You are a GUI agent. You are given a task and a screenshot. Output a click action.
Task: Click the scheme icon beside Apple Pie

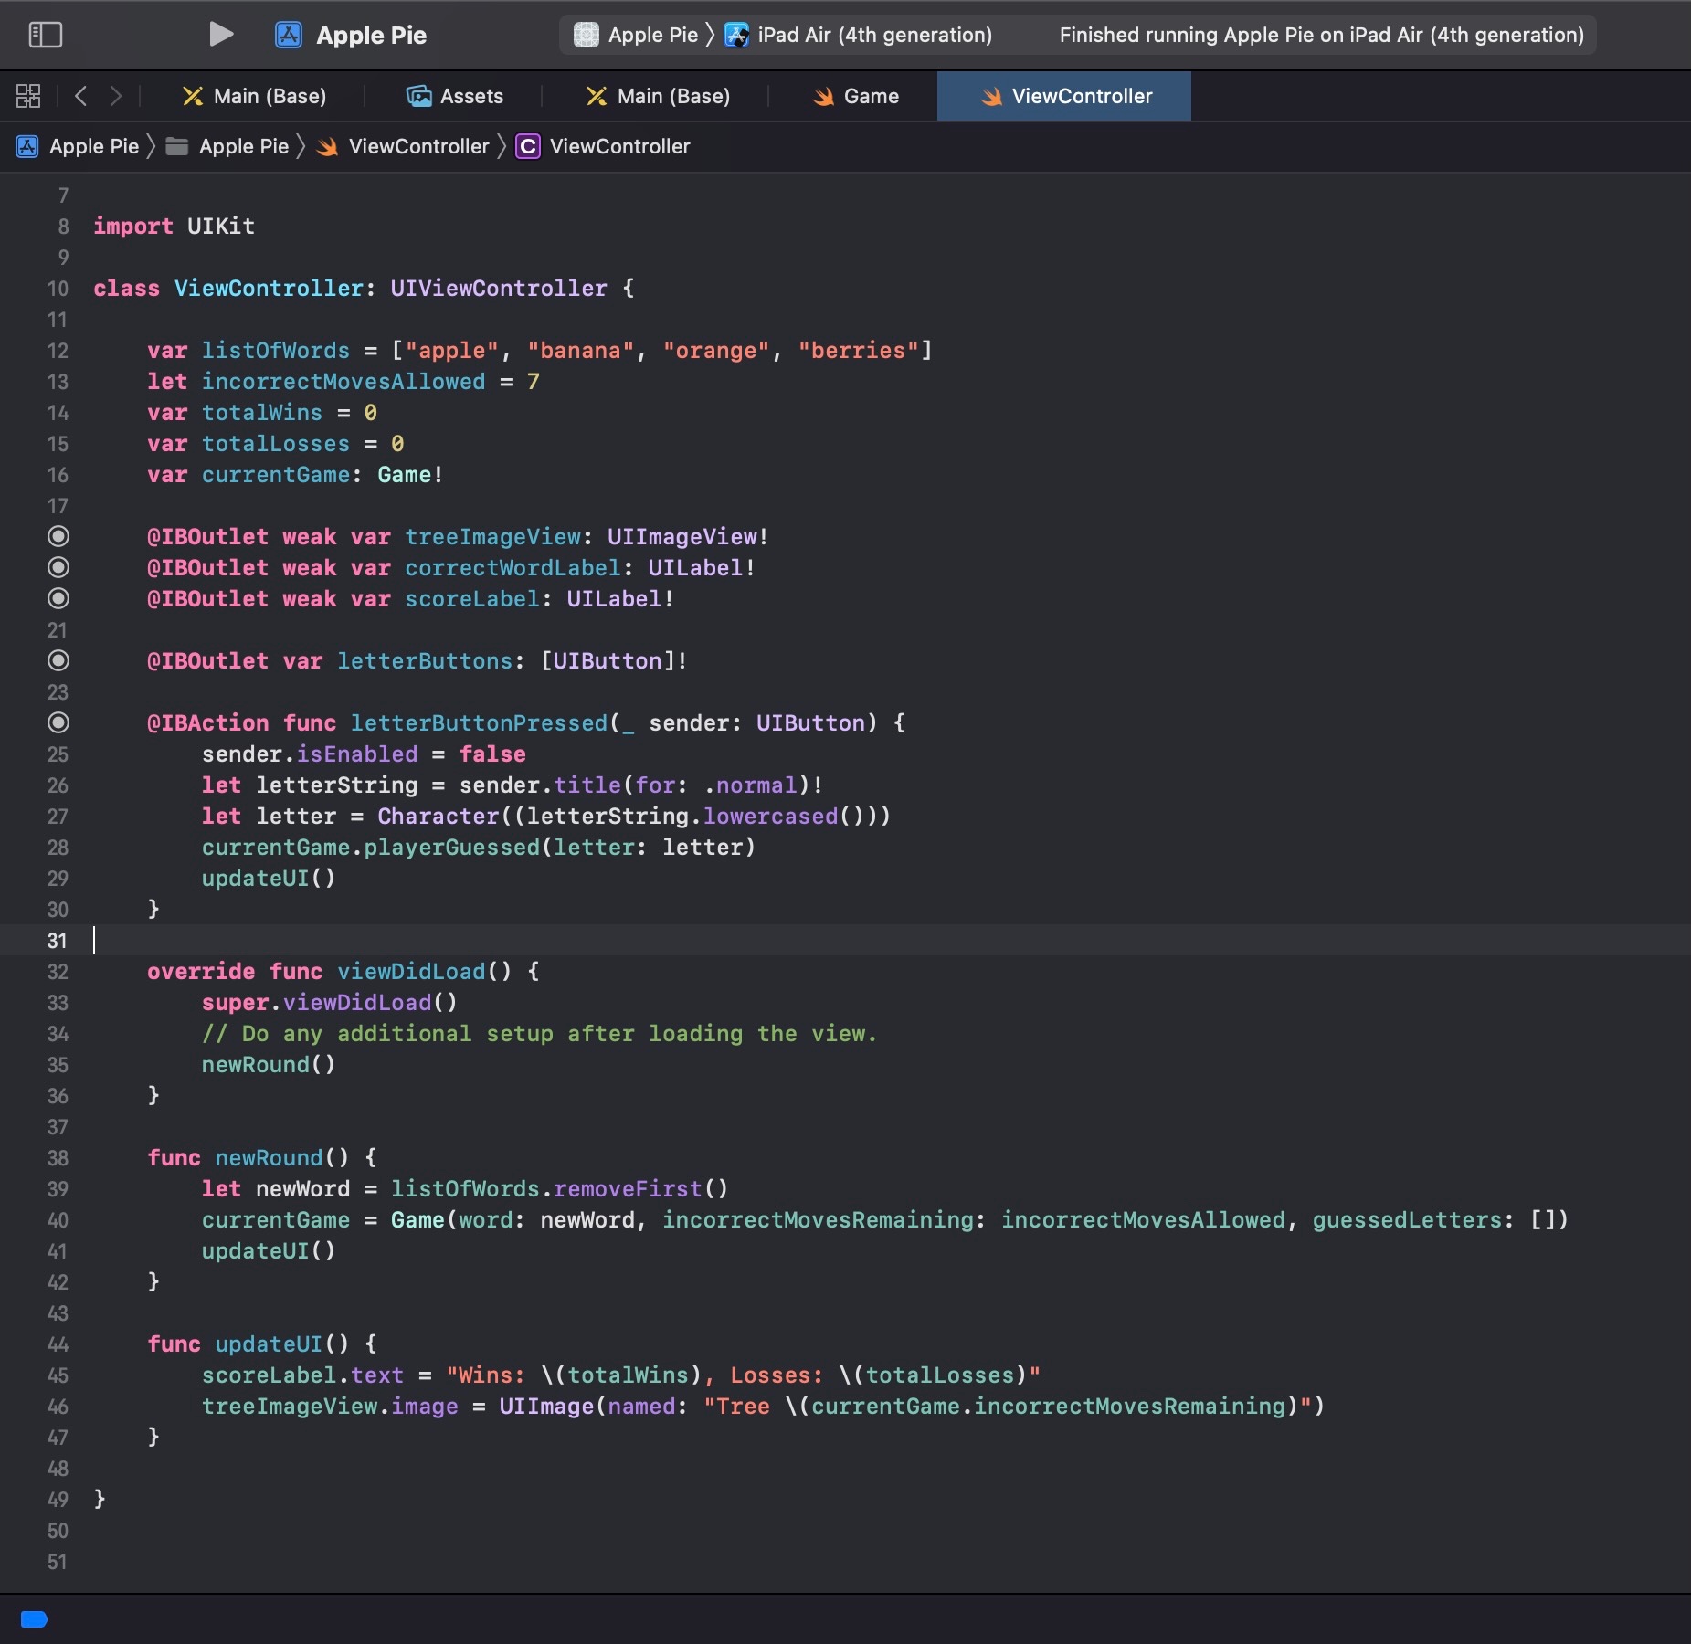coord(586,35)
